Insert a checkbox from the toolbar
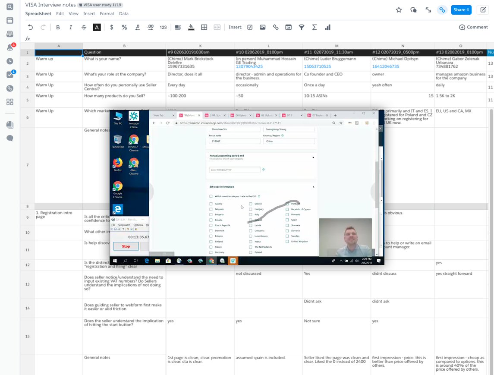The width and height of the screenshot is (494, 375). pyautogui.click(x=250, y=28)
